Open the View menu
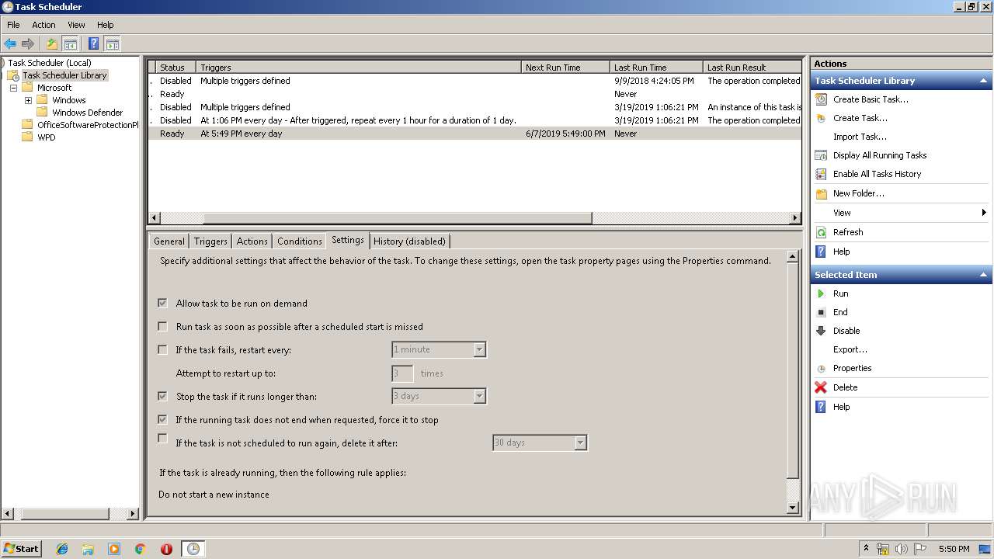The width and height of the screenshot is (994, 559). [76, 25]
